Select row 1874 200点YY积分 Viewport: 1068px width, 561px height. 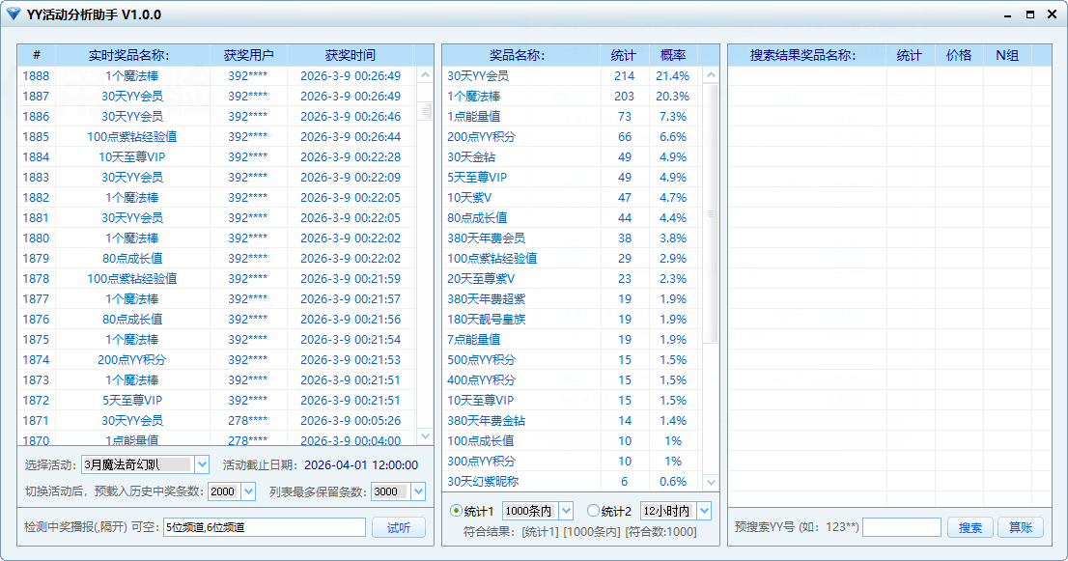point(218,360)
